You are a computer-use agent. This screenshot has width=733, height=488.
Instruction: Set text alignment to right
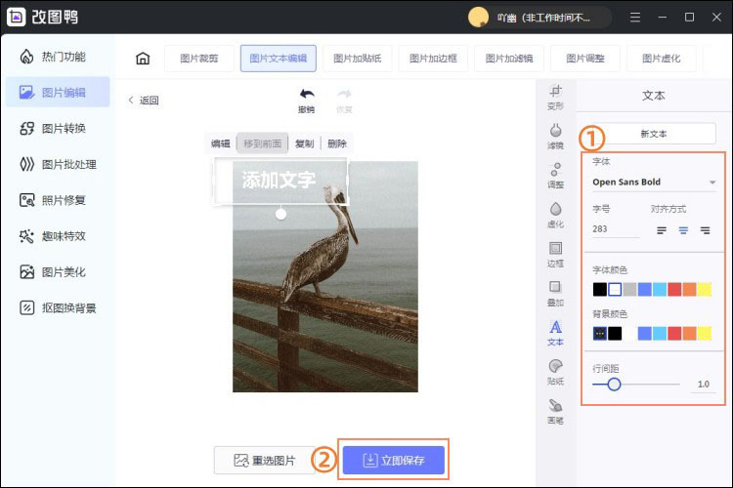point(705,230)
